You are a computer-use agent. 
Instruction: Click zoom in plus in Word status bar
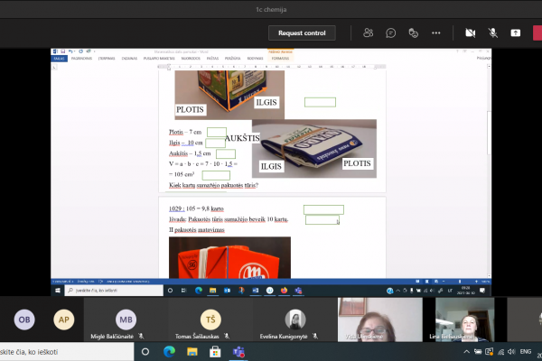[x=476, y=282]
